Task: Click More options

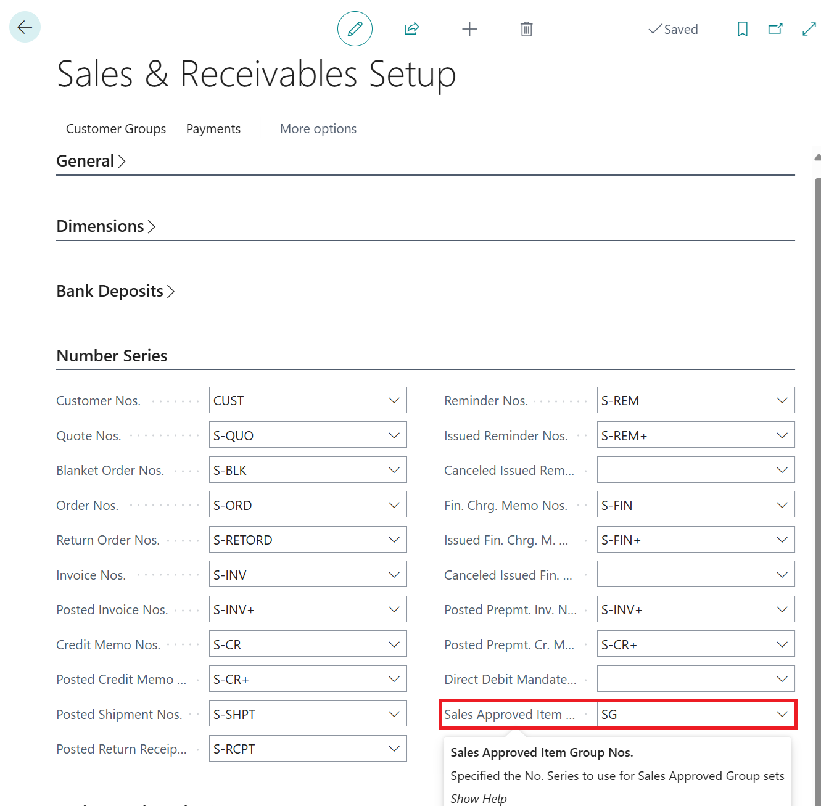Action: [318, 129]
